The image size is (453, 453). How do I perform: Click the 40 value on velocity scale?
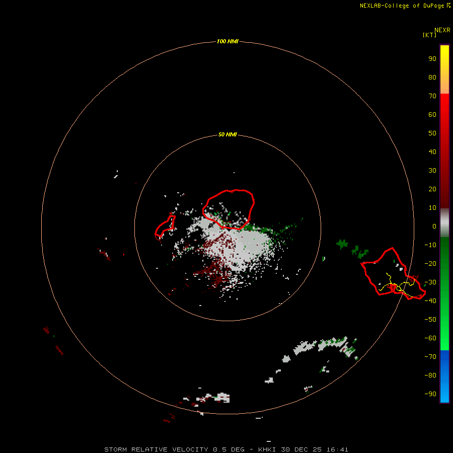(x=432, y=152)
